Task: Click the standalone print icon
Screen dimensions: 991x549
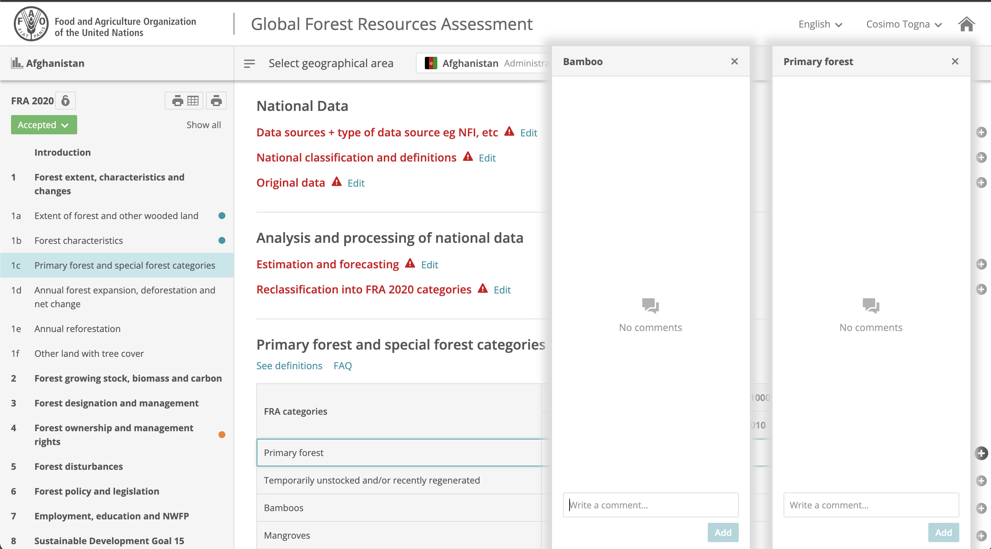Action: coord(216,100)
